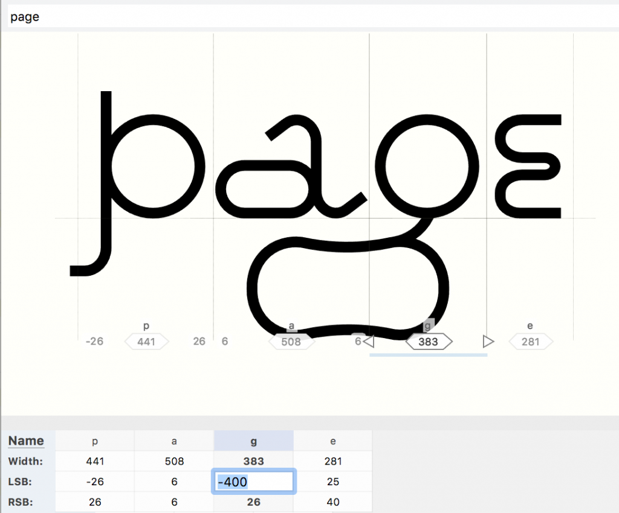
Task: Select the highlighted g column header
Action: (x=253, y=441)
